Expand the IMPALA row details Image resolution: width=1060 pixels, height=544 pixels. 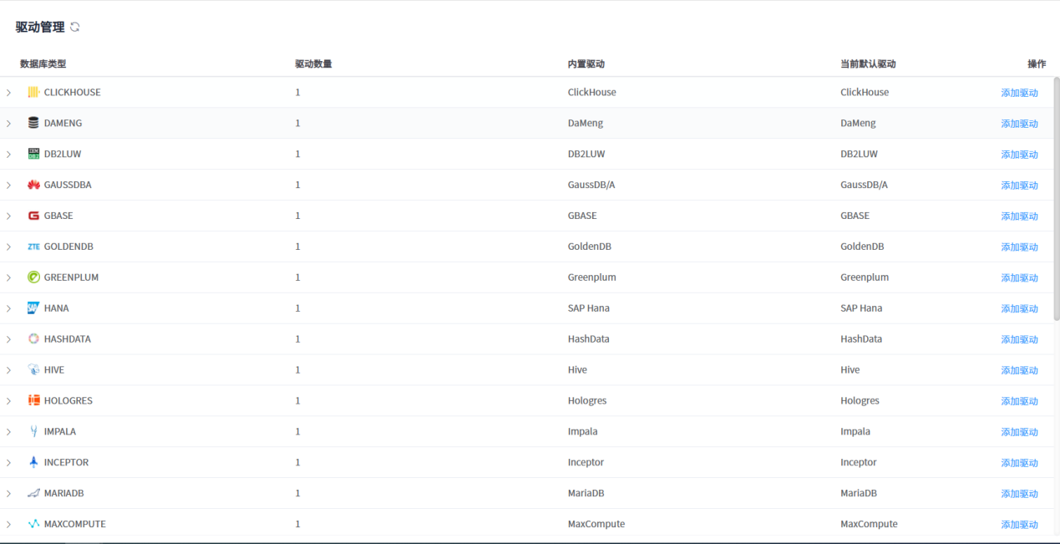click(x=9, y=432)
